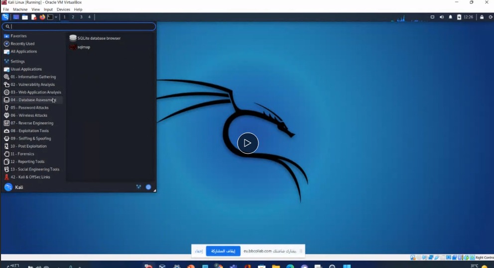Open 07 - Reverse Engineering category
This screenshot has height=268, width=494.
33,123
